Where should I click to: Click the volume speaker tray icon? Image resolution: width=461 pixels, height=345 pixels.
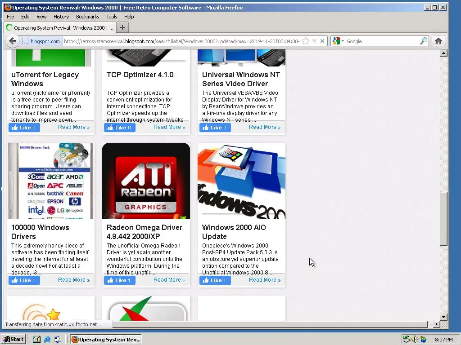(x=415, y=340)
